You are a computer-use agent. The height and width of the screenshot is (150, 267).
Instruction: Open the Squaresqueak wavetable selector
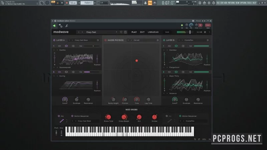pos(65,67)
